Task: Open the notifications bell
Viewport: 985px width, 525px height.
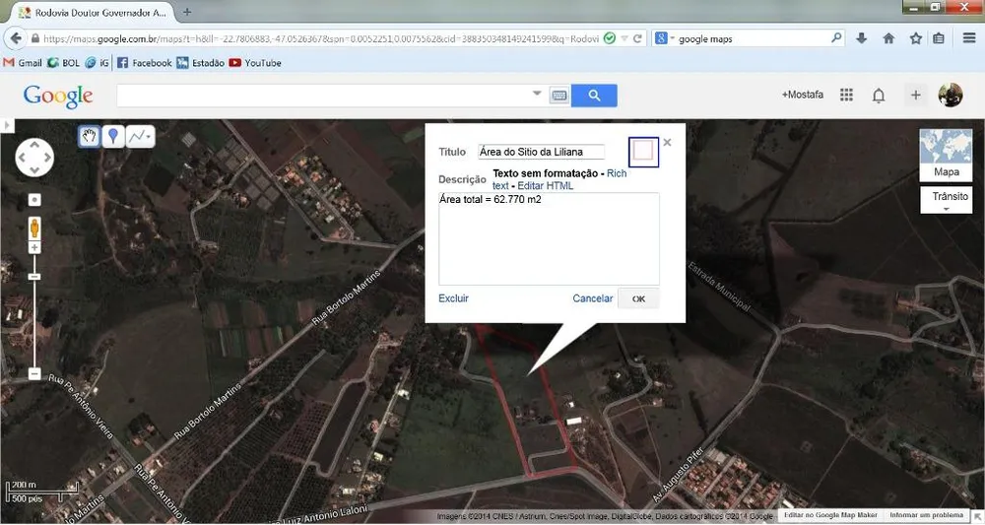Action: click(x=879, y=96)
